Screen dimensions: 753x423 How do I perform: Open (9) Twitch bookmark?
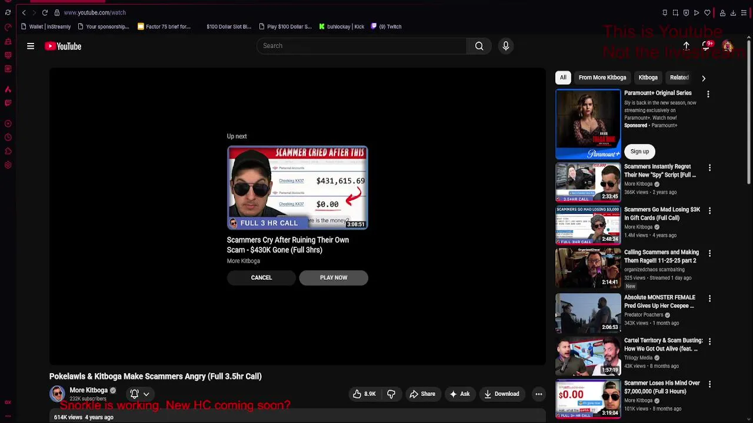point(386,26)
